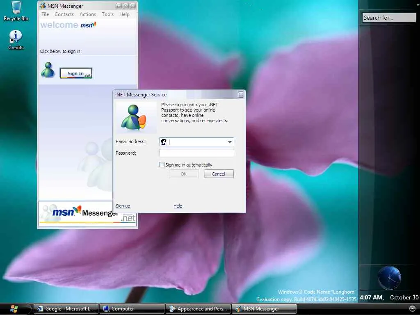The height and width of the screenshot is (315, 420).
Task: Expand the E-mail address dropdown arrow
Action: tap(230, 142)
